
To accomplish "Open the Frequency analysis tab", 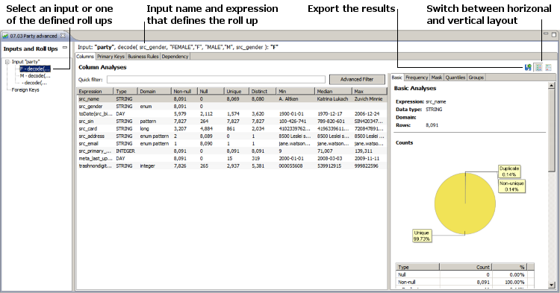I will pos(417,78).
